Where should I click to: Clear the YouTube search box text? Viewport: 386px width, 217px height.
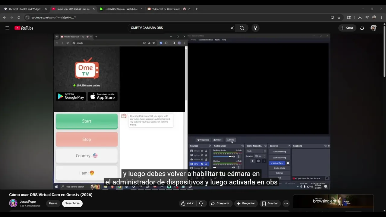pos(232,28)
